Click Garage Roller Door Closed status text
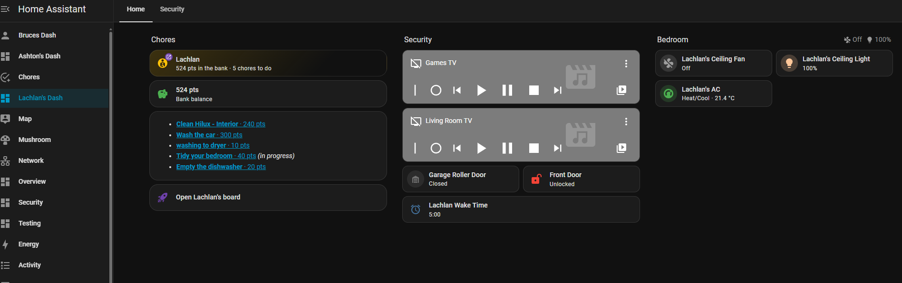The image size is (902, 283). click(438, 184)
